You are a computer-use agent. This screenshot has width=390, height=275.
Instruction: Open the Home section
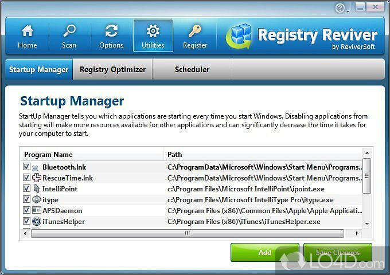click(28, 36)
